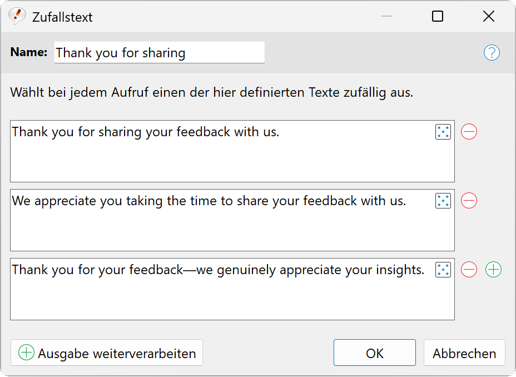This screenshot has width=516, height=377.
Task: Open help via the question mark icon
Action: [492, 53]
